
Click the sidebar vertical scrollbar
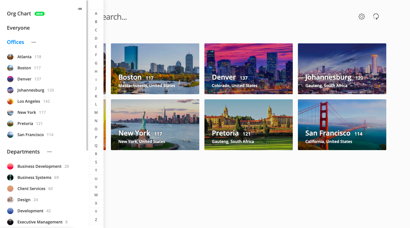(x=87, y=75)
